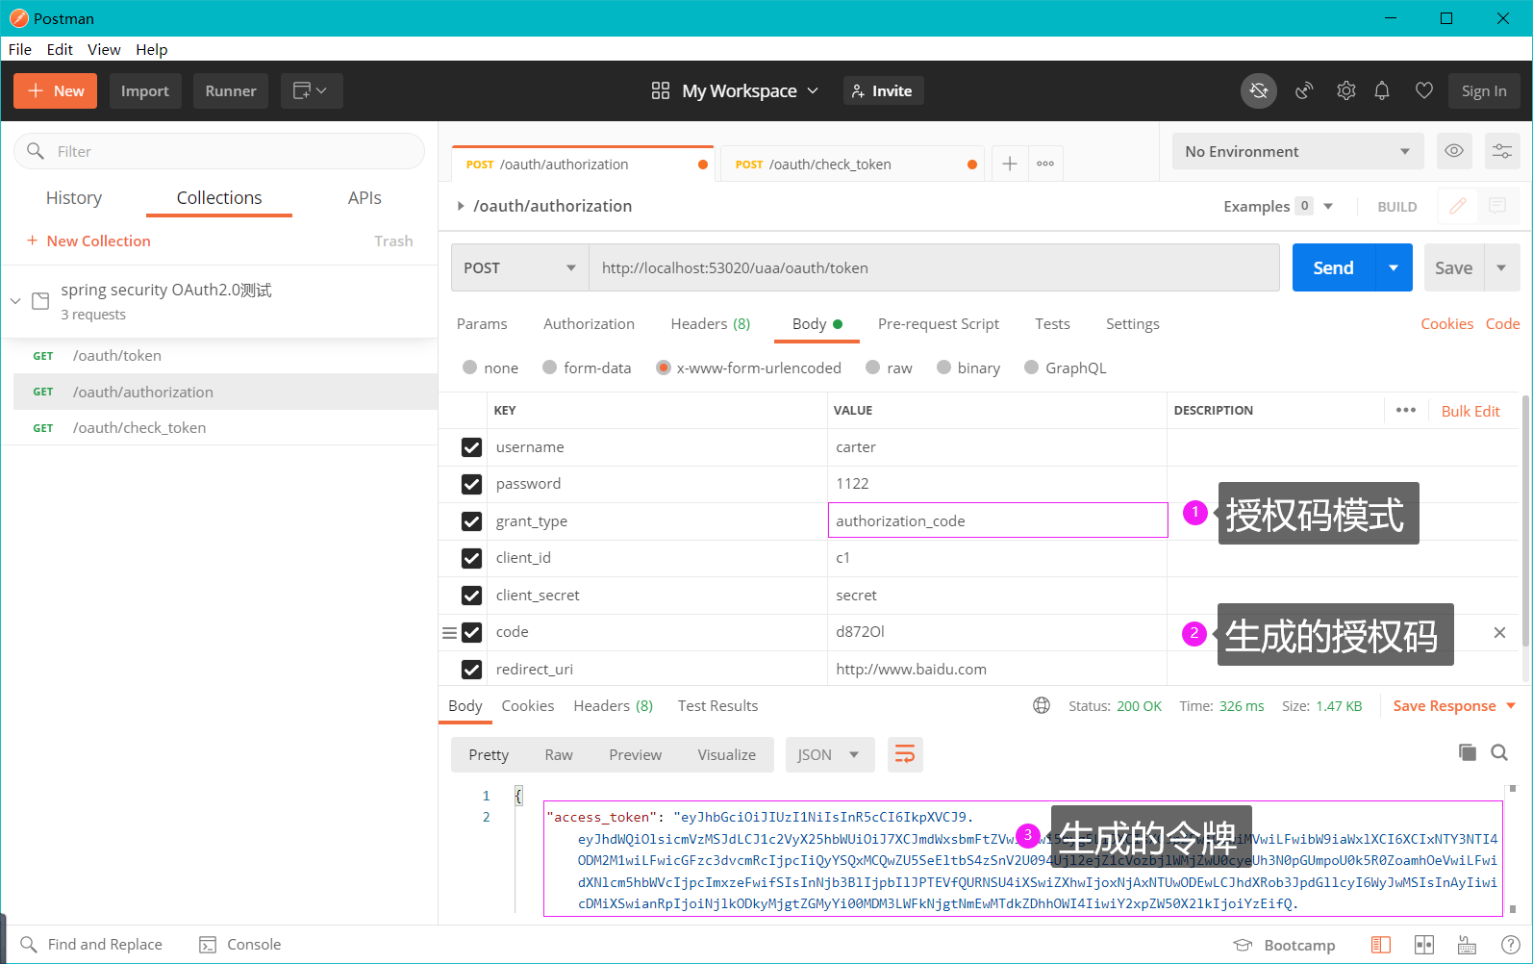Search the response with magnifier icon
The height and width of the screenshot is (964, 1533).
point(1499,752)
